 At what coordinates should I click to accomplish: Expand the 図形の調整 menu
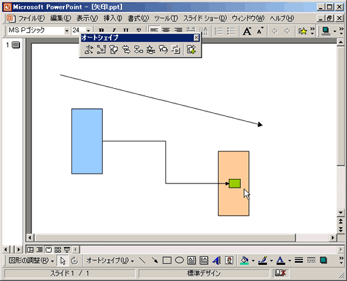(x=31, y=260)
